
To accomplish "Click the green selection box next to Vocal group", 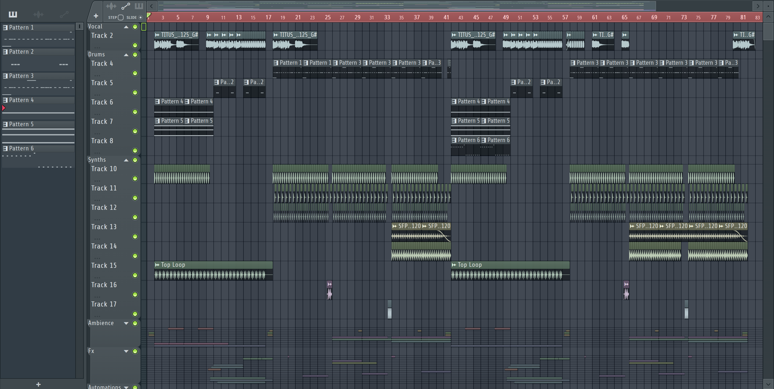I will (x=144, y=27).
